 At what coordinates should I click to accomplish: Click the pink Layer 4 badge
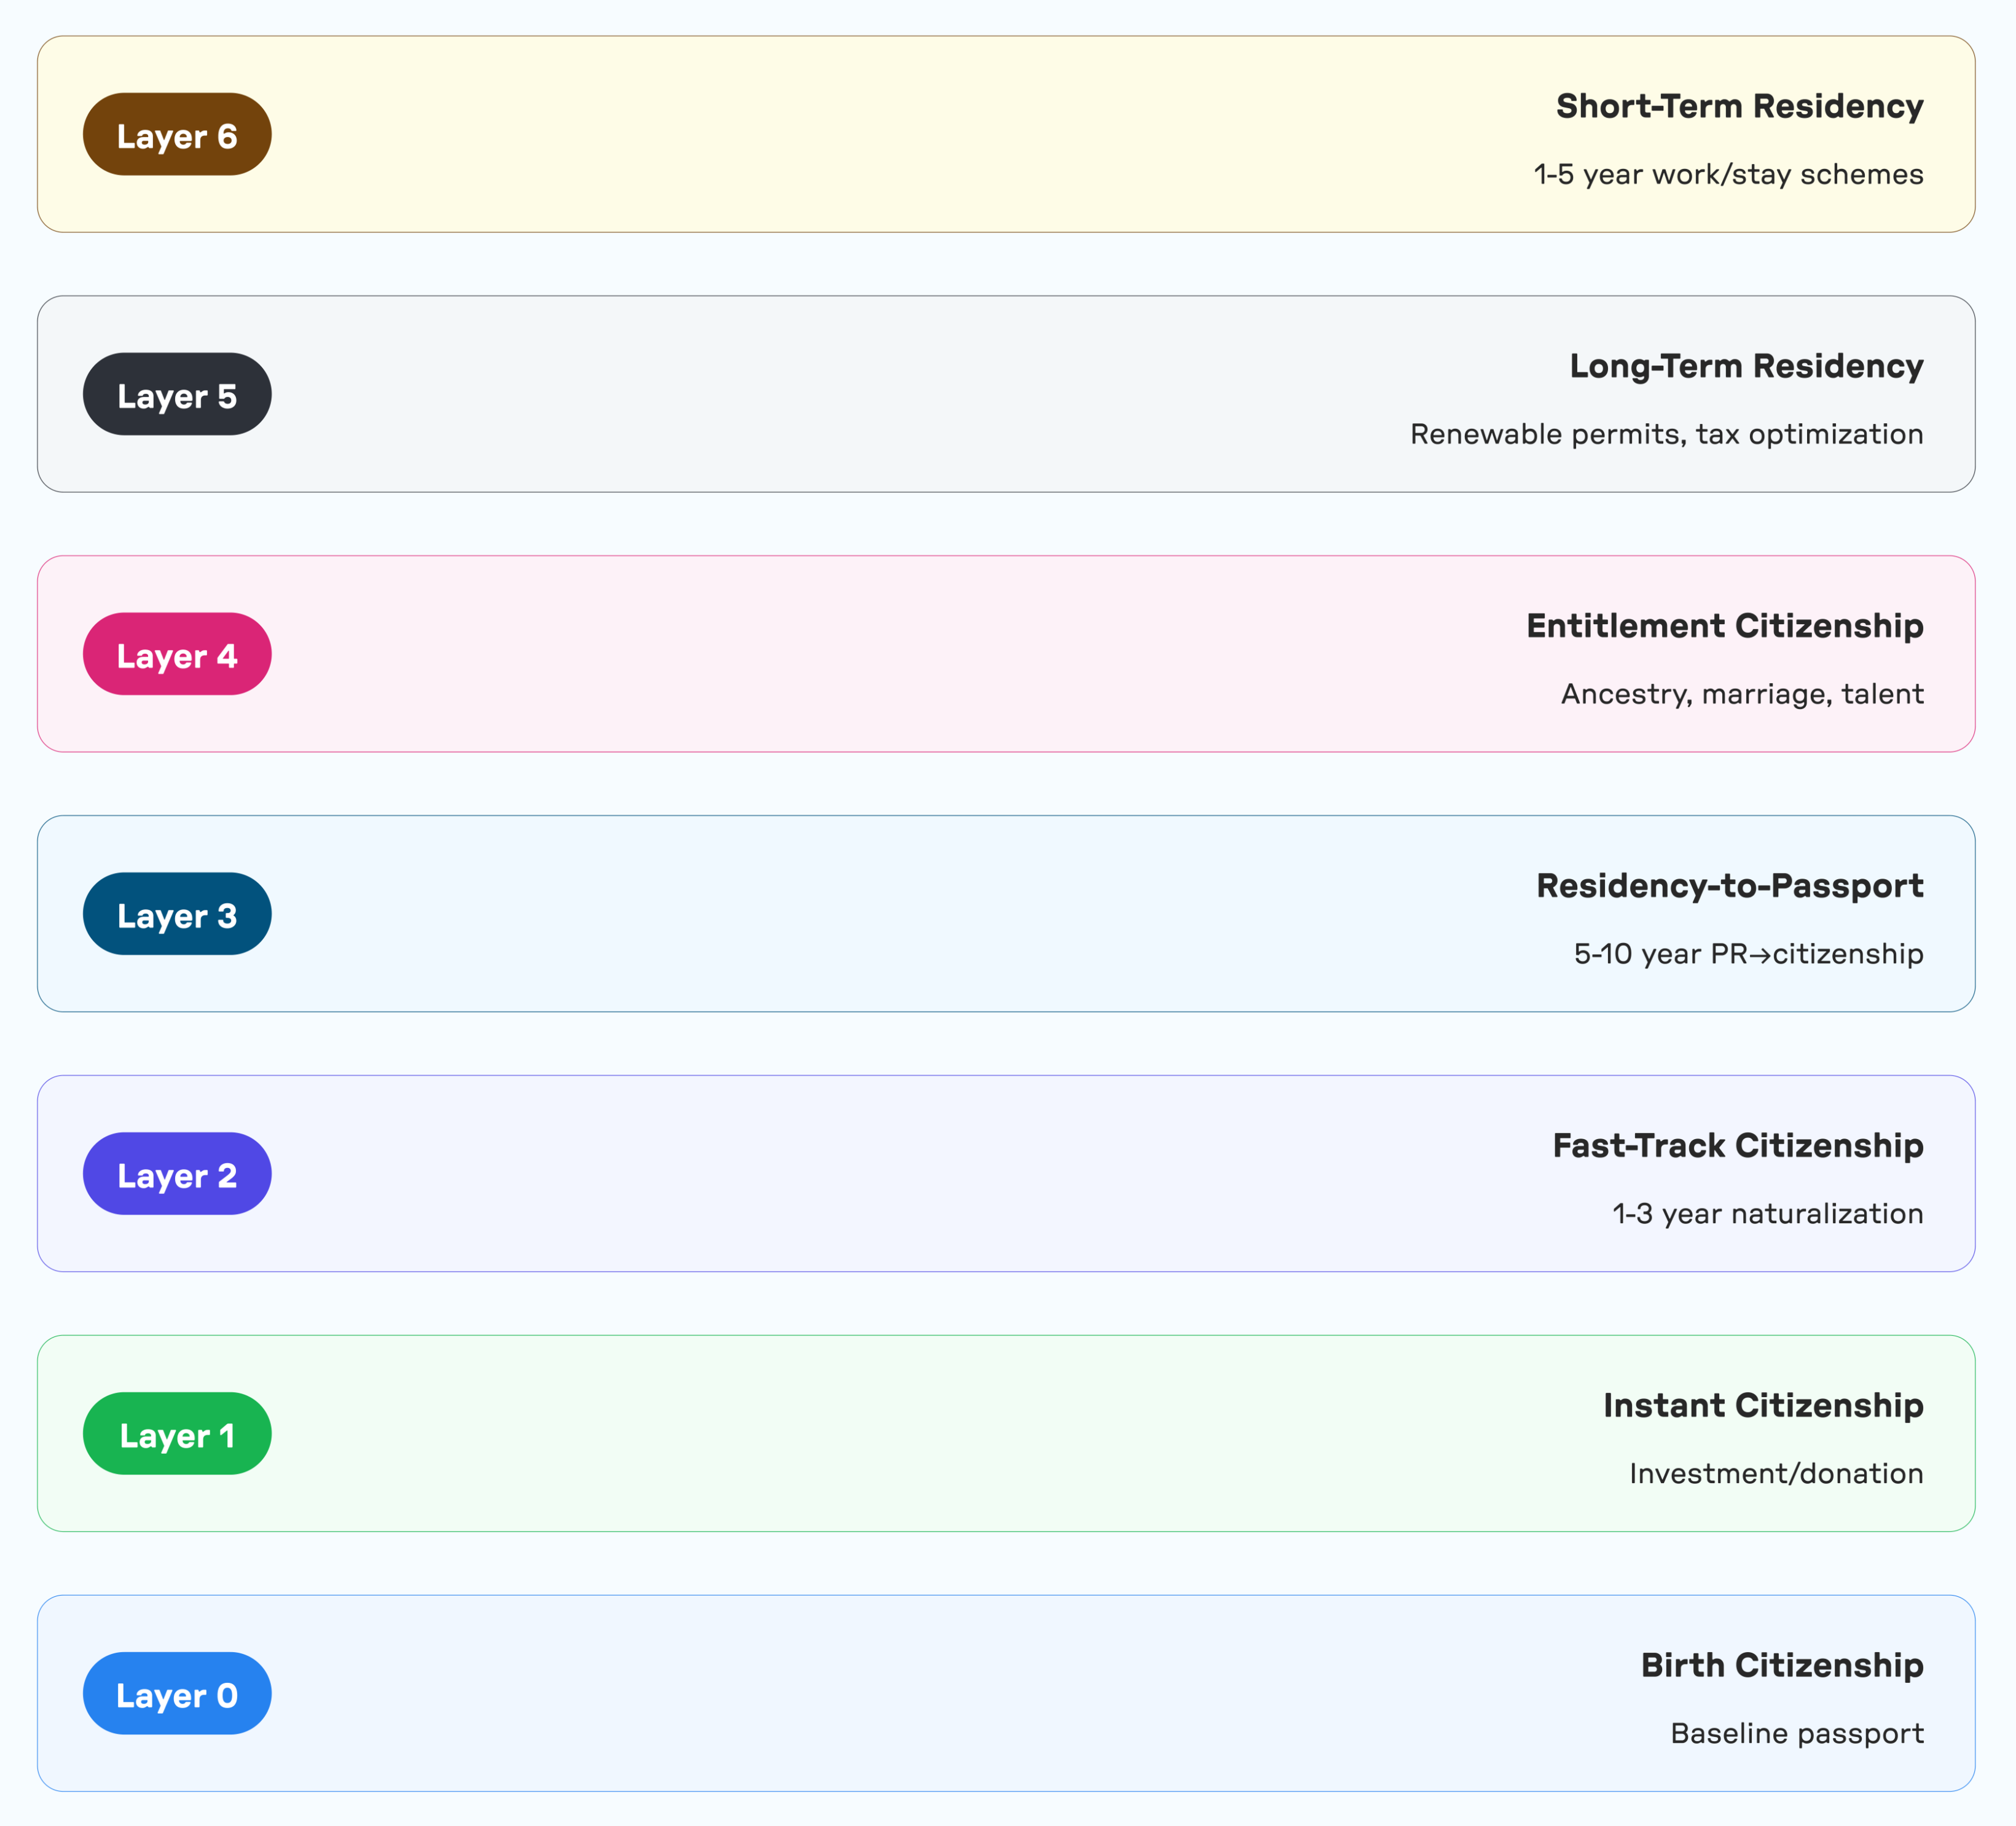click(x=177, y=654)
